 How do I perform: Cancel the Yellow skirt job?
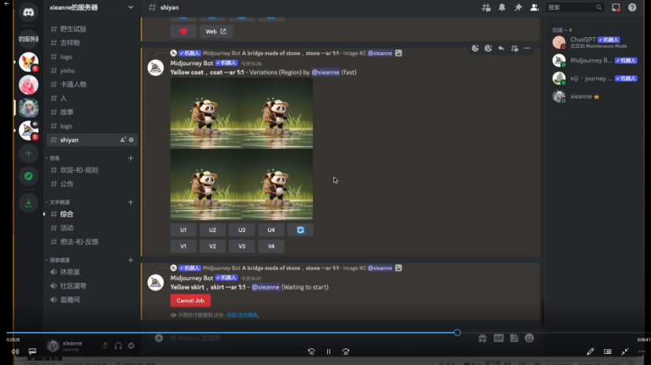[190, 300]
